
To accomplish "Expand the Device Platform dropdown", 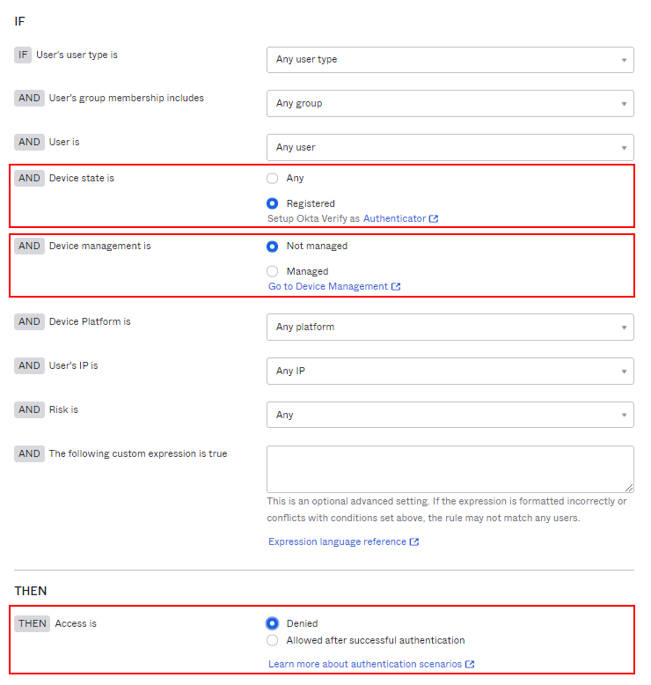I will (450, 328).
